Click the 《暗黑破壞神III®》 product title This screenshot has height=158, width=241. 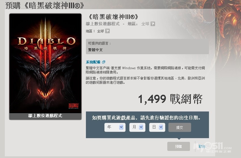(x=113, y=17)
